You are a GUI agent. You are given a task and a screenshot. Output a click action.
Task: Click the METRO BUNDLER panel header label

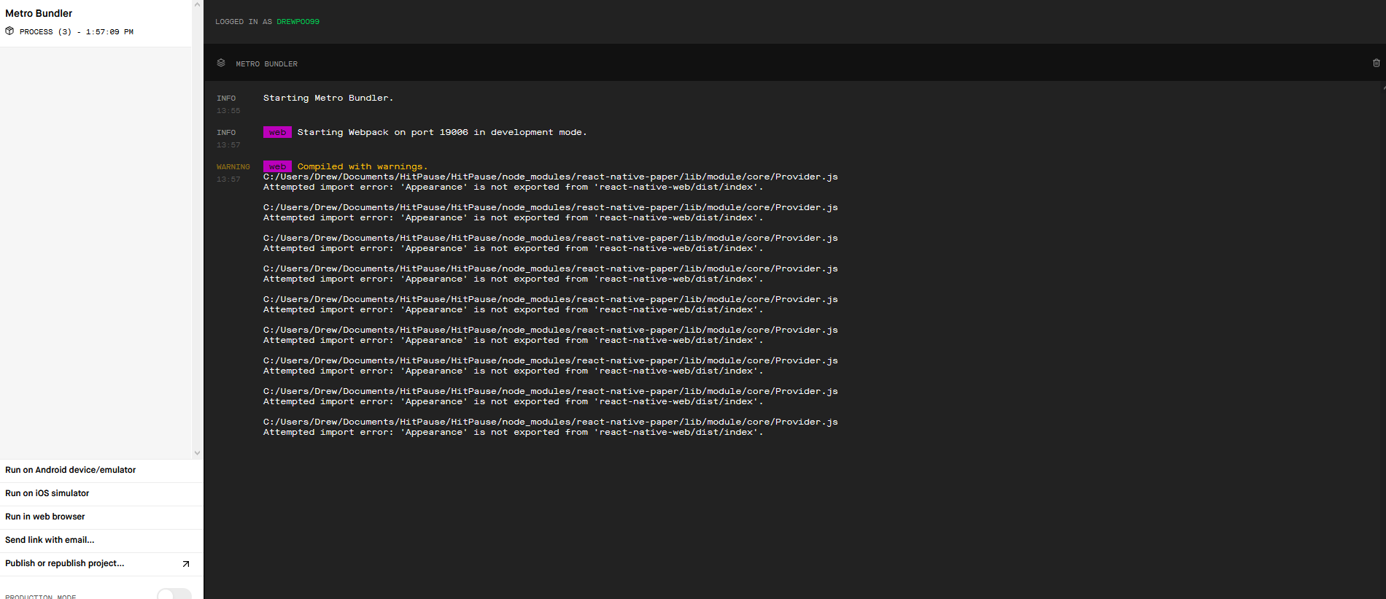(x=266, y=64)
